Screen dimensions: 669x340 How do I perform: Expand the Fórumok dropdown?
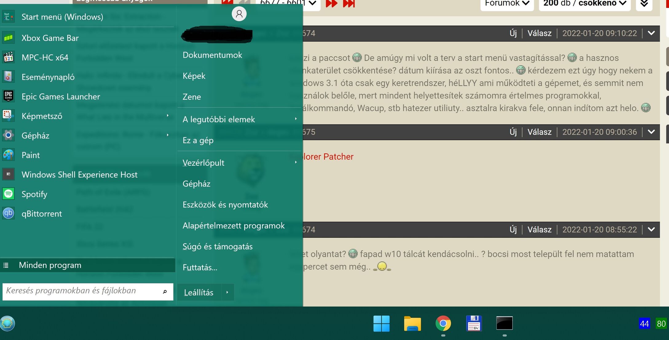click(507, 4)
